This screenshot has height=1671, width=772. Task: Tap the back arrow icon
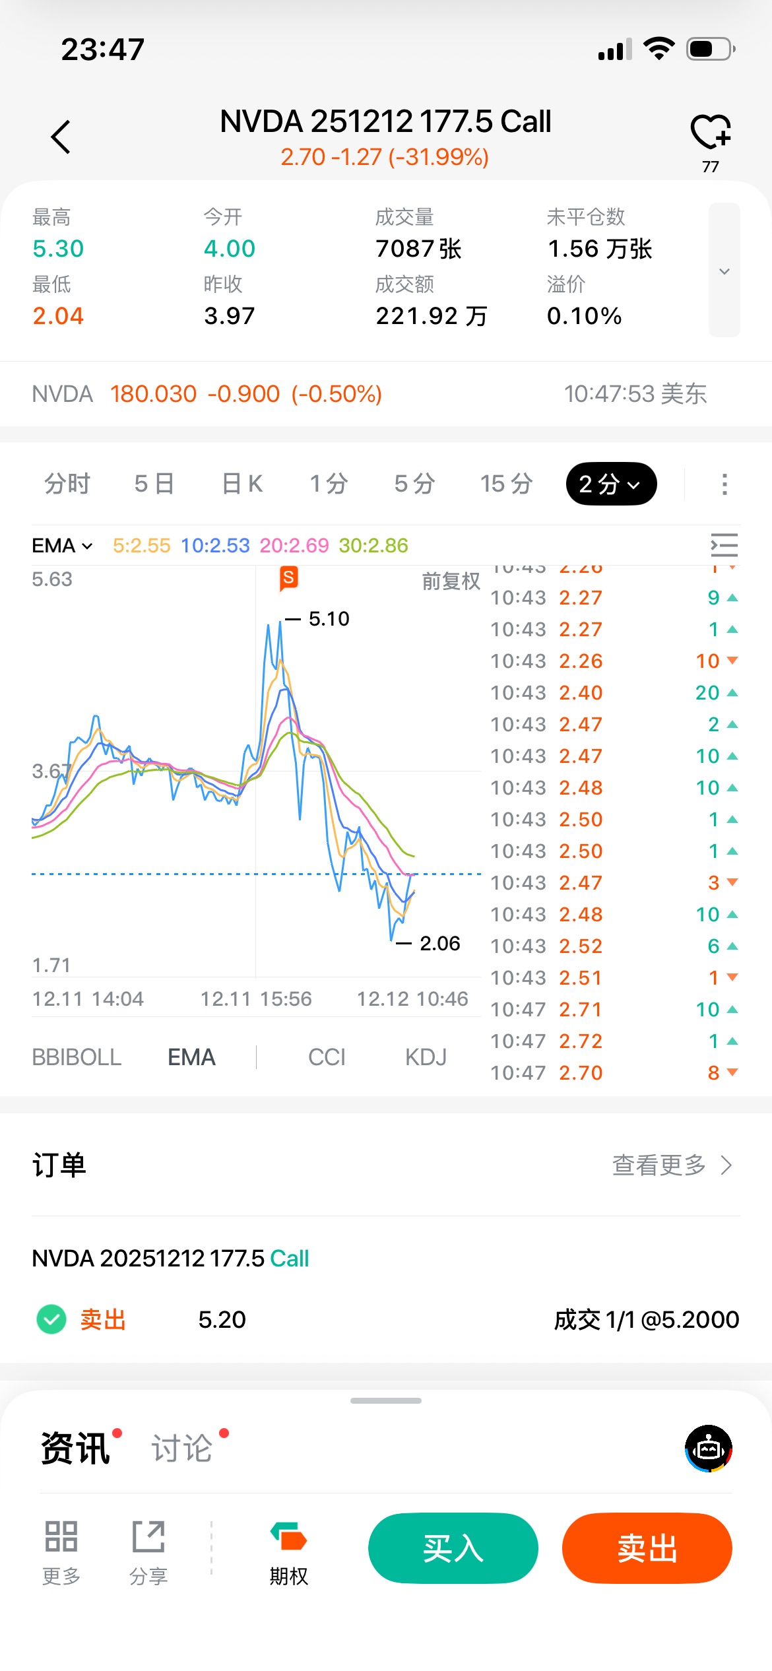[61, 137]
